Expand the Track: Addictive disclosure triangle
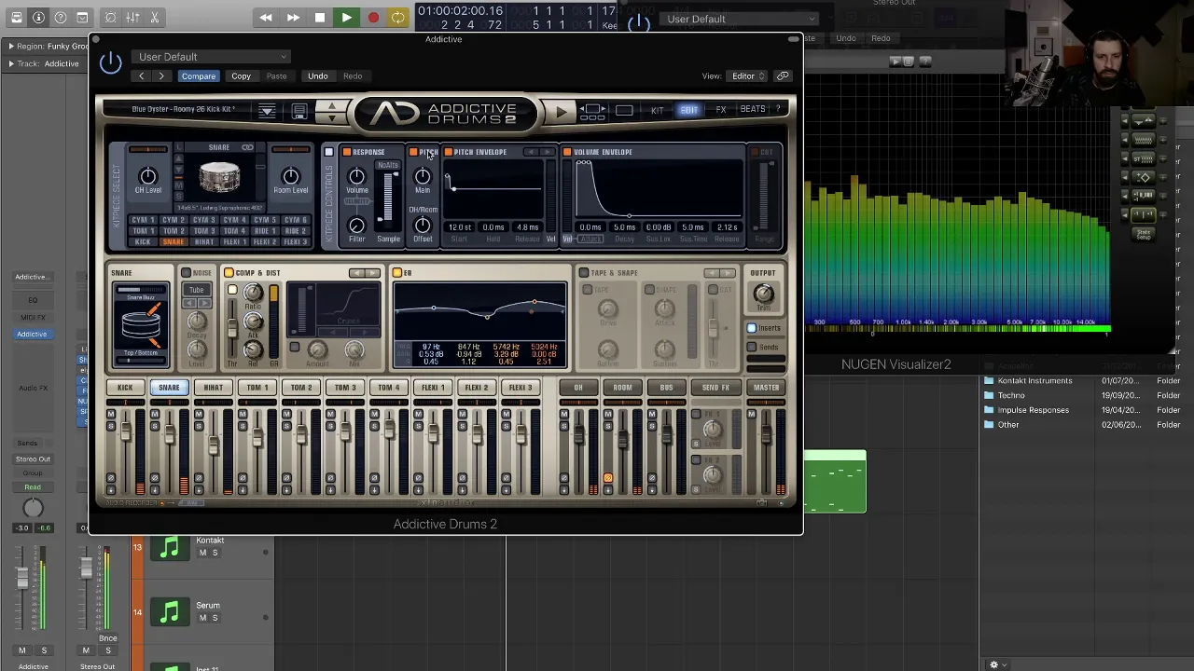Viewport: 1194px width, 671px height. [10, 63]
